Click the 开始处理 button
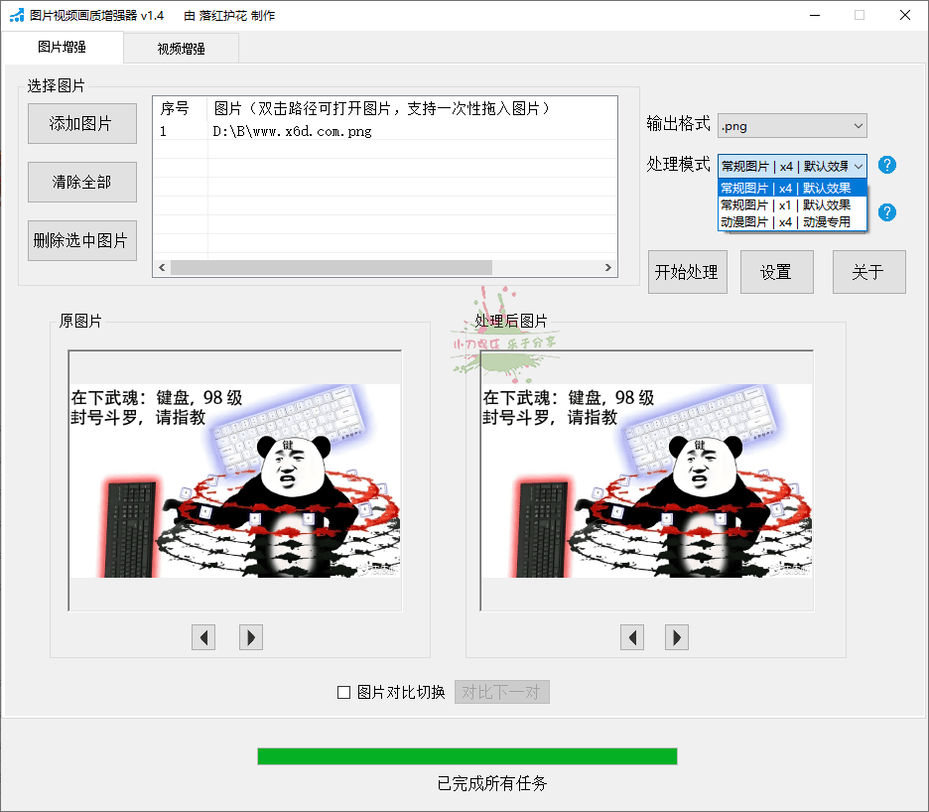The height and width of the screenshot is (812, 929). tap(686, 272)
